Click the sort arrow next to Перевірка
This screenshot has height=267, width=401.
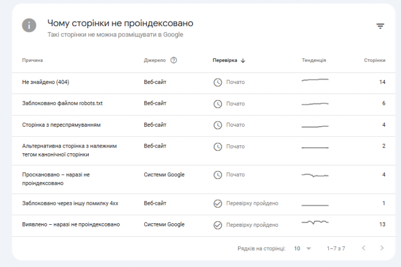tap(243, 60)
